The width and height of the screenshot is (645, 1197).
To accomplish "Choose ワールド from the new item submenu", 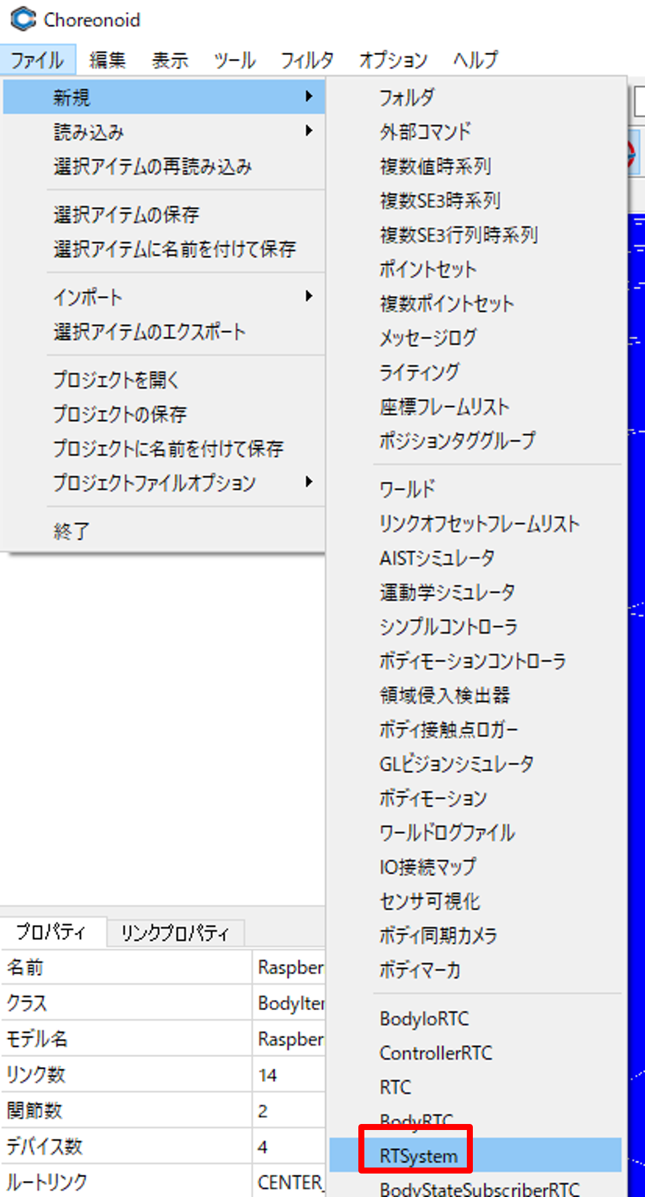I will pyautogui.click(x=407, y=489).
